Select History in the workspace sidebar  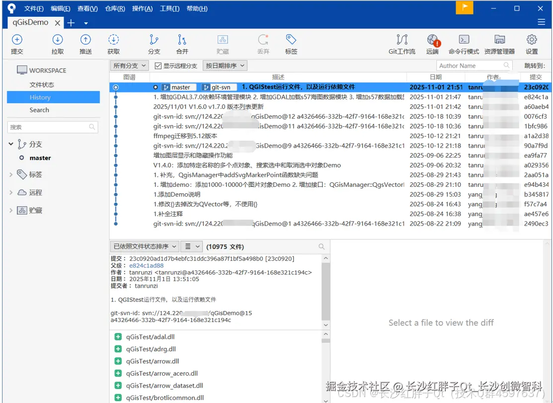(x=53, y=97)
